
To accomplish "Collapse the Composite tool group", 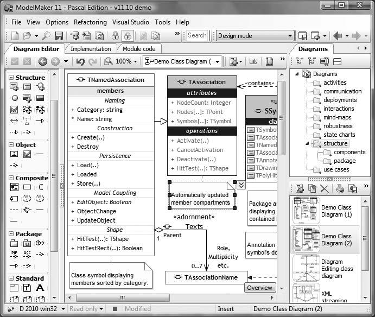I will click(x=11, y=177).
